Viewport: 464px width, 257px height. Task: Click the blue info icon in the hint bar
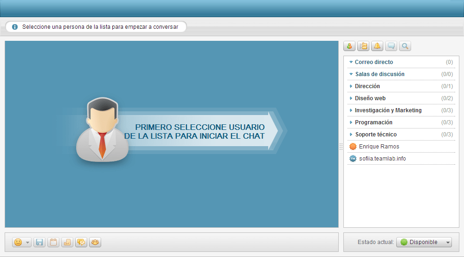point(15,27)
